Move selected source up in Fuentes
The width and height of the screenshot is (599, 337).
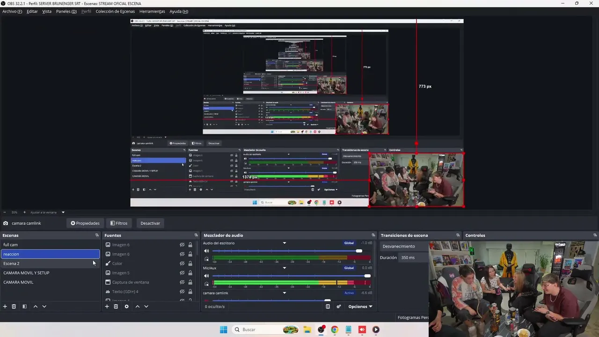138,307
